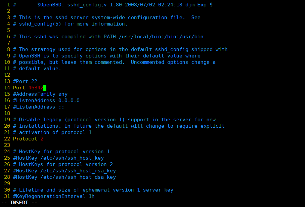Click '#HostKey /etc/ssh/ssh_host_dsa_key' line
305x207 pixels.
[64, 177]
